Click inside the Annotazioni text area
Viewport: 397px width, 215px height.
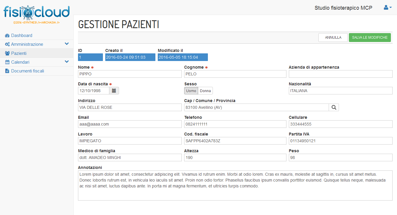pos(235,185)
